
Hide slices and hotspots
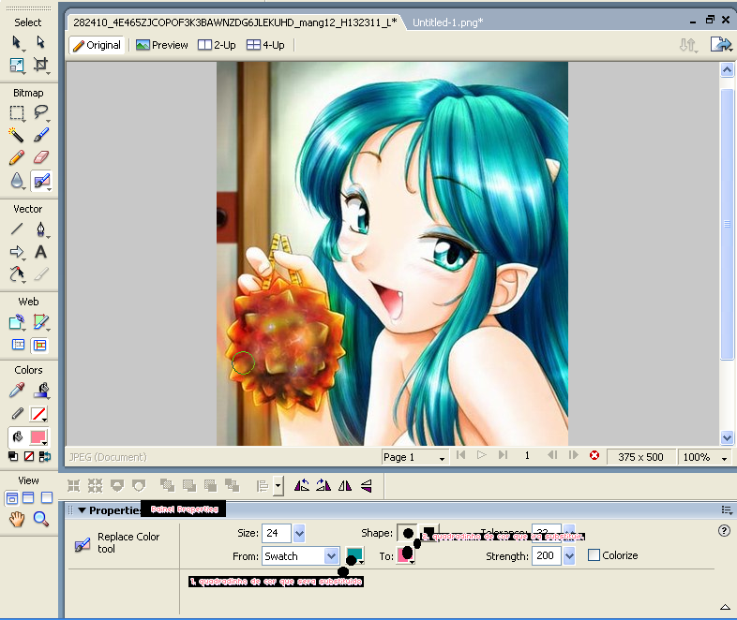click(18, 345)
